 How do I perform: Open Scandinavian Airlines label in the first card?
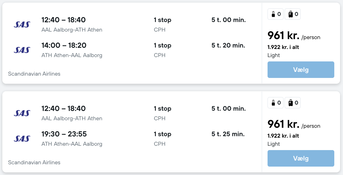tap(34, 74)
